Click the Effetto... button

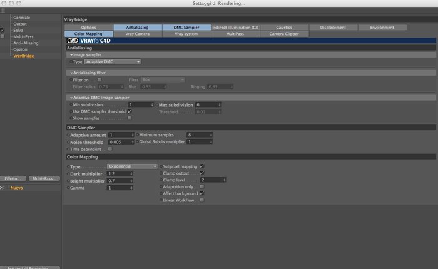[x=13, y=178]
